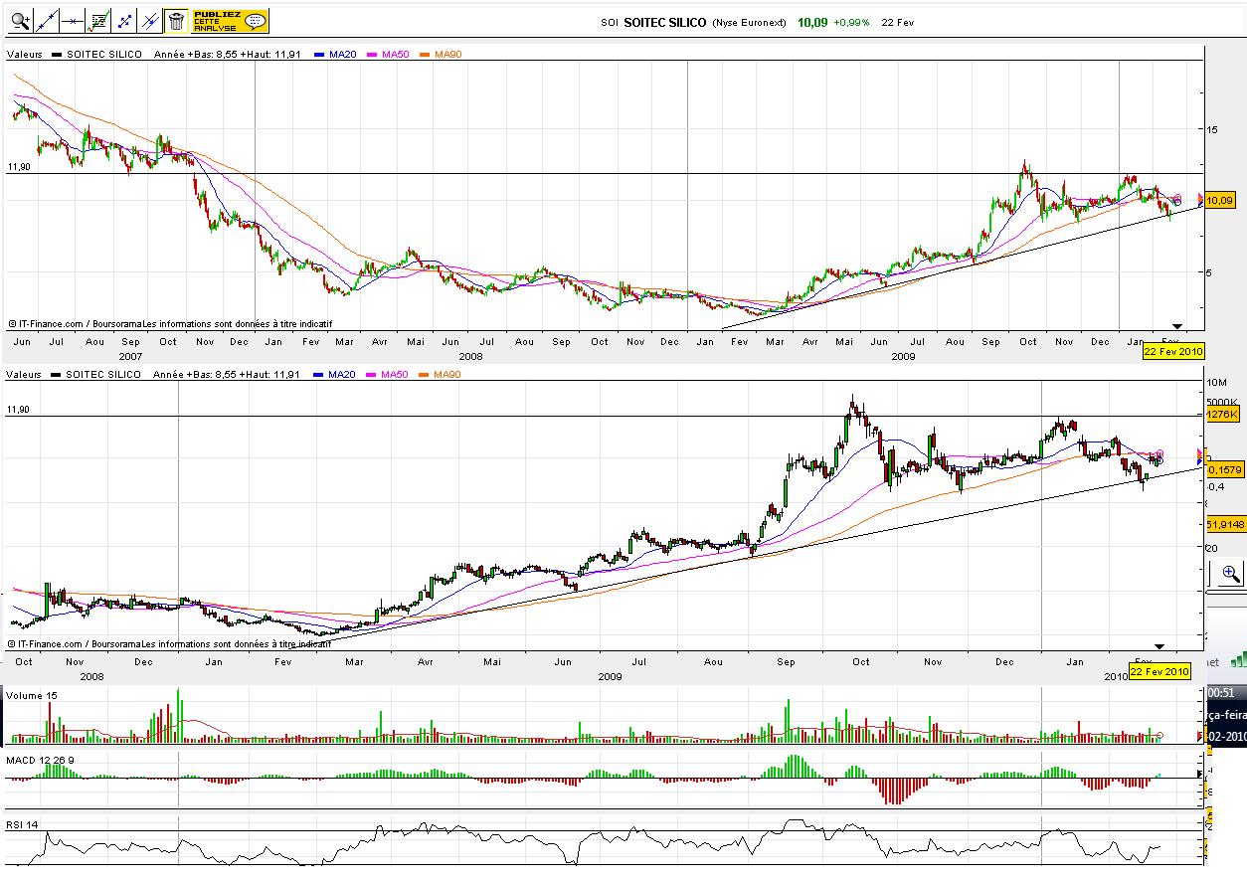Screen dimensions: 1247x882
Task: Click the 22 Fev 2010 date tag, upper chart
Action: pos(1173,351)
